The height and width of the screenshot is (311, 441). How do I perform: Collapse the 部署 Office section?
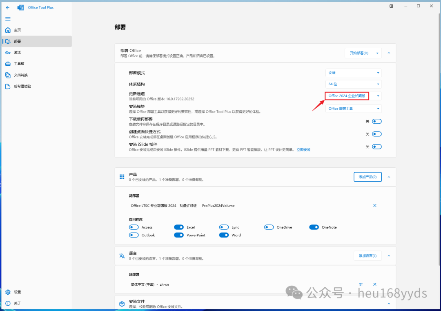(x=389, y=53)
